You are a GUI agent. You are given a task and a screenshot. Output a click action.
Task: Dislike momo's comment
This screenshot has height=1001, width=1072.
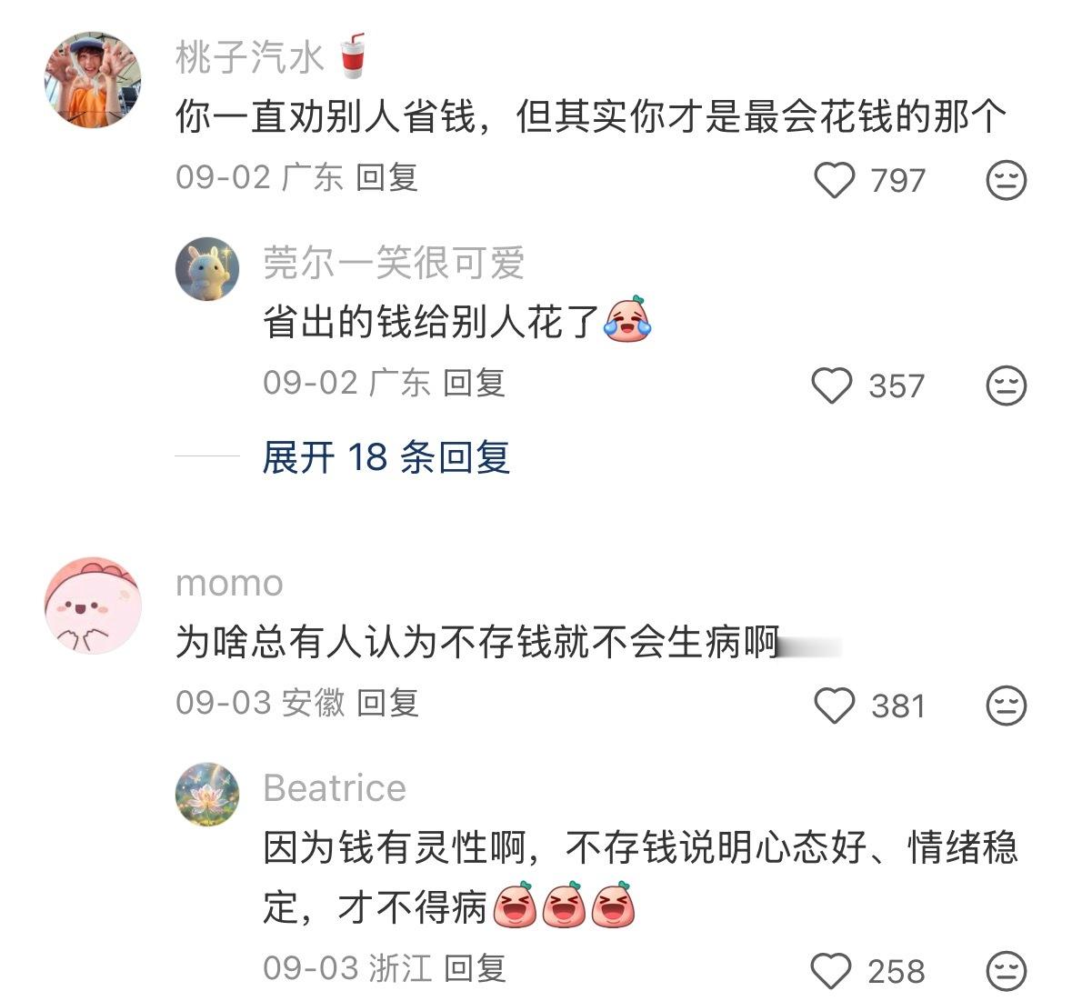point(1007,706)
